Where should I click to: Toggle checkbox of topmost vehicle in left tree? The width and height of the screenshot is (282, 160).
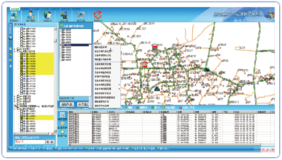(21, 29)
